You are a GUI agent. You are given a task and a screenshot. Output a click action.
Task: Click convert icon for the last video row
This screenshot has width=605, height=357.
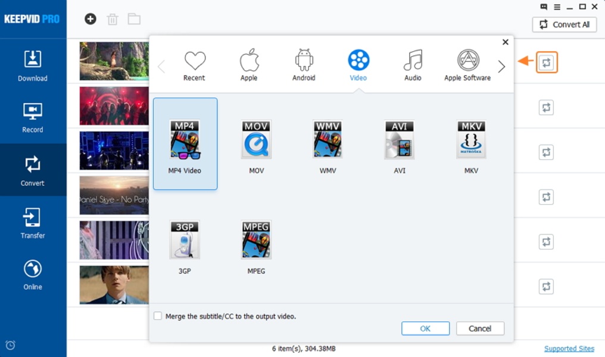point(547,286)
